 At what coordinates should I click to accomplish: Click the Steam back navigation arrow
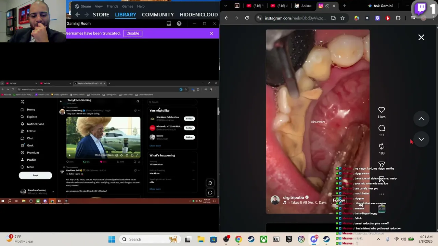pos(78,15)
